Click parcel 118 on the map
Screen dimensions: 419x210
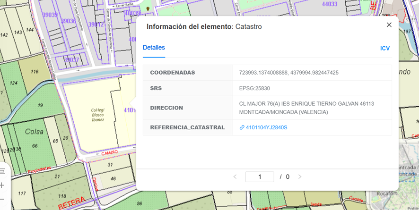point(62,196)
